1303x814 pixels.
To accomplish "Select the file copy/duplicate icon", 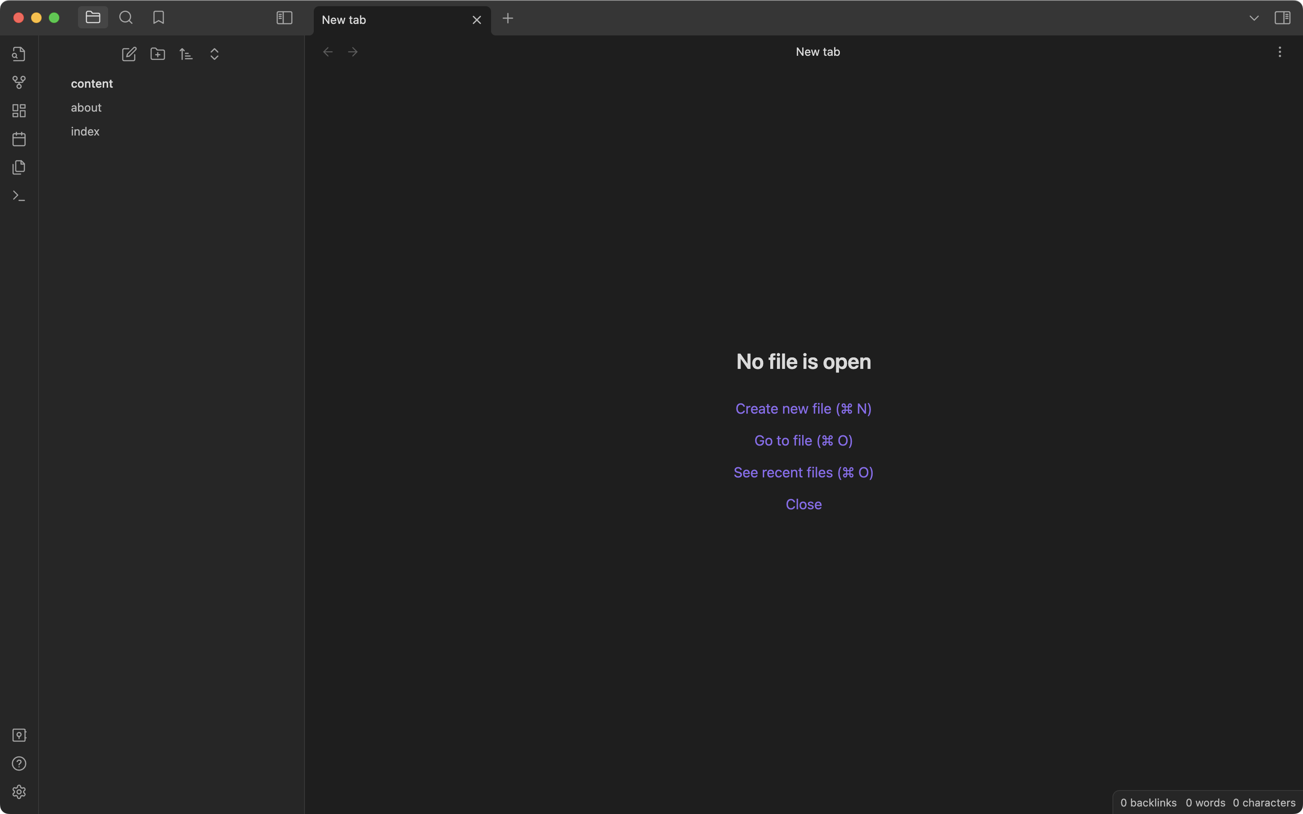I will tap(19, 167).
